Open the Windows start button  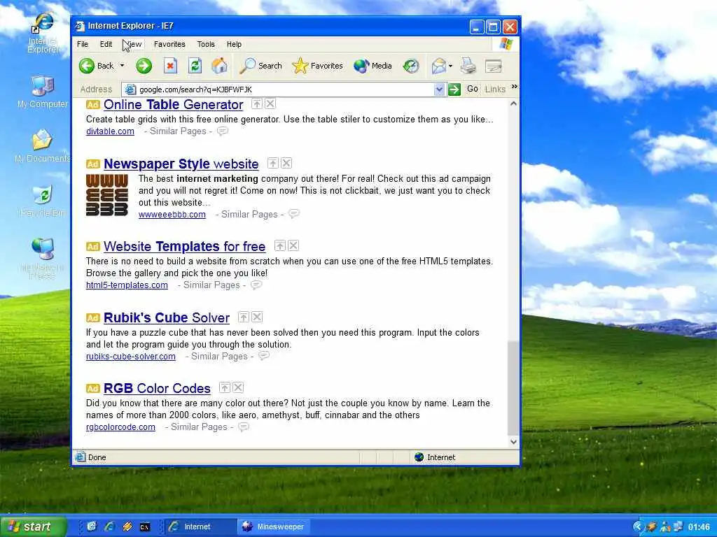[x=33, y=527]
